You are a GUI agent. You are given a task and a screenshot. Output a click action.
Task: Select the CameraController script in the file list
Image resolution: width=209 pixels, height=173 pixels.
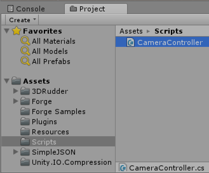170,42
